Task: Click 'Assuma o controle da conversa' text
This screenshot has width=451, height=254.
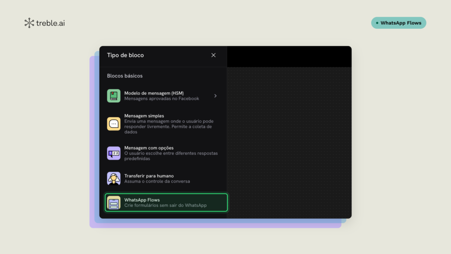Action: [x=157, y=181]
